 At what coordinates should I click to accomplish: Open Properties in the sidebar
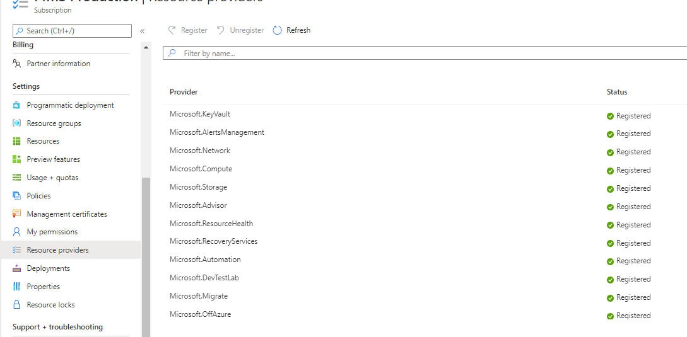(x=43, y=287)
